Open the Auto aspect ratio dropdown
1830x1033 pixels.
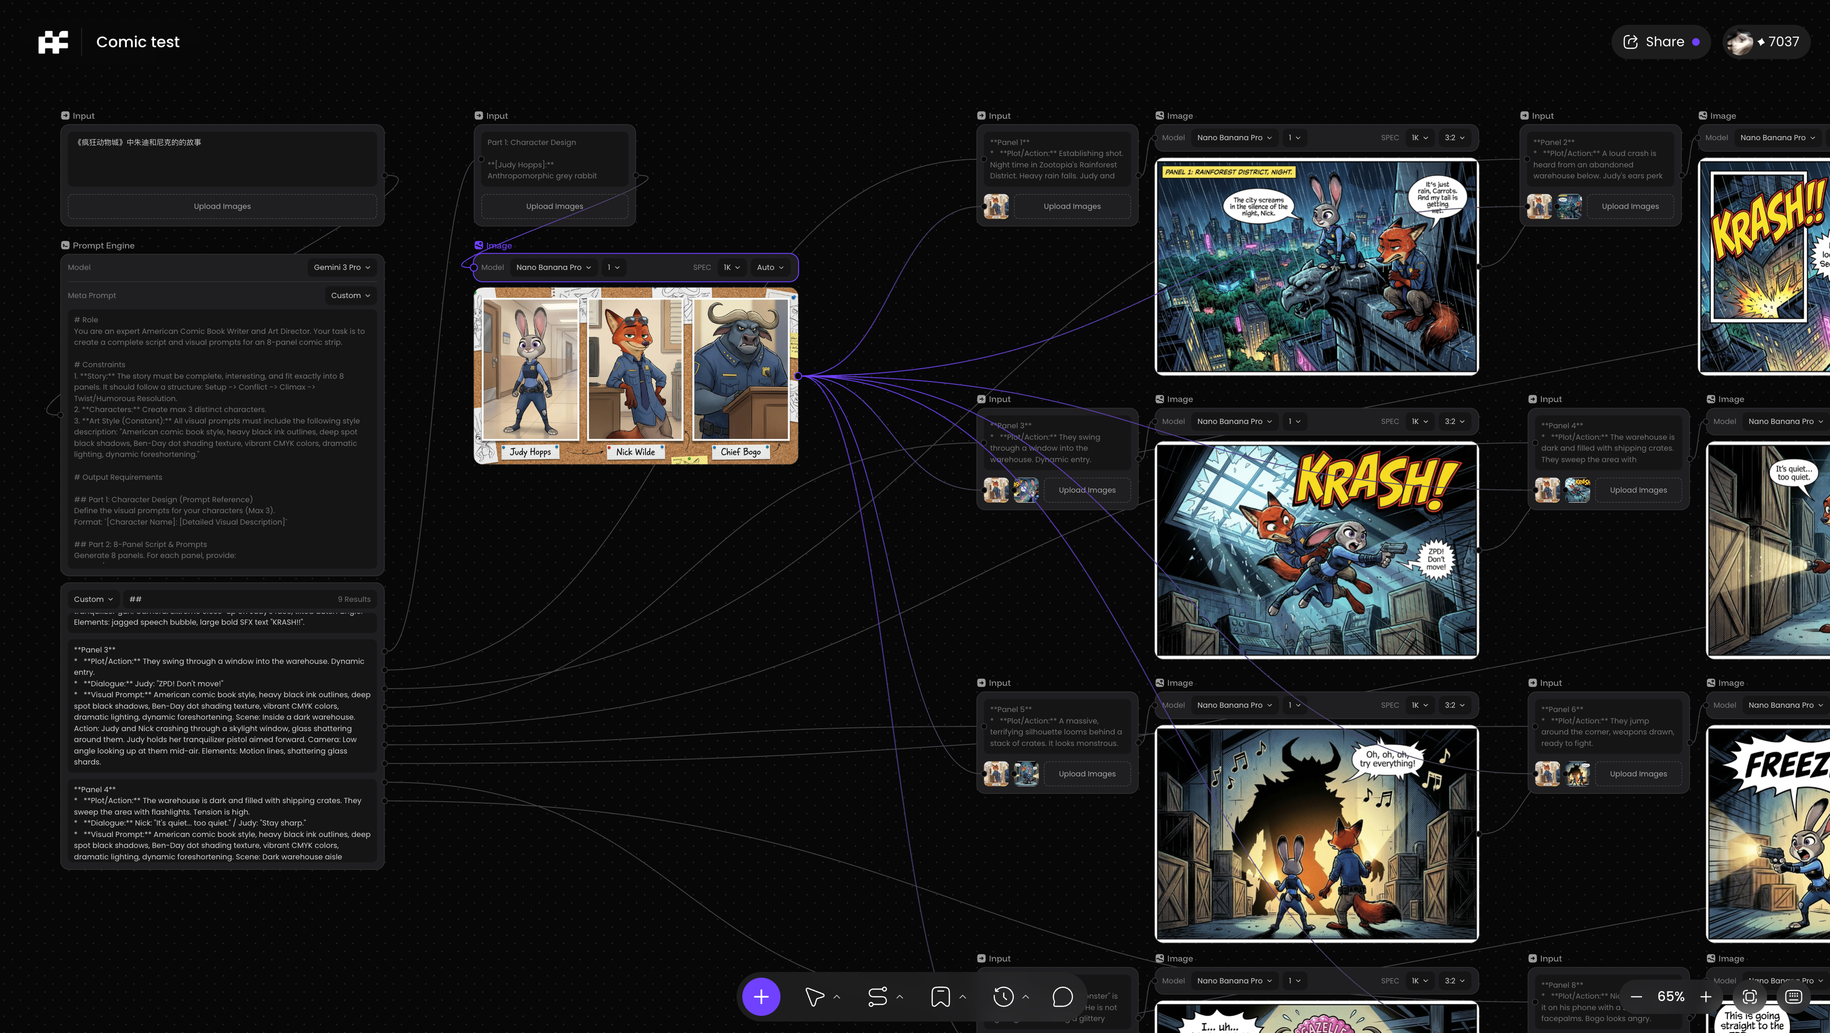(770, 268)
